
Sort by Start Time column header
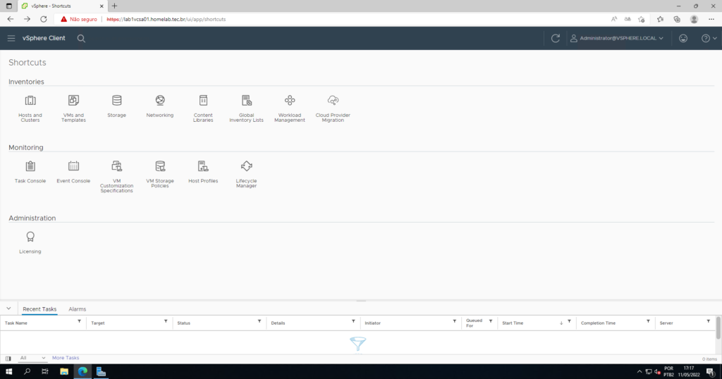click(x=513, y=323)
